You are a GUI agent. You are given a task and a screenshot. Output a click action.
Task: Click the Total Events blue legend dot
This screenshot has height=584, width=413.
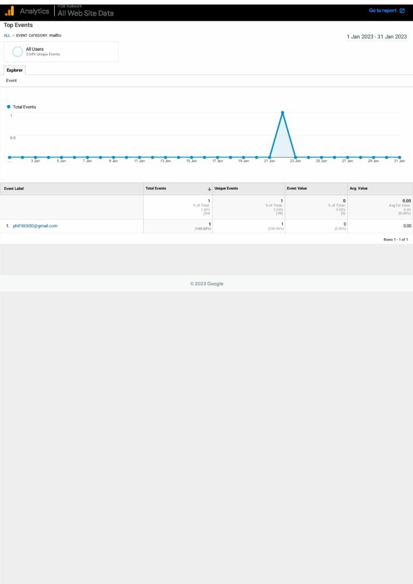pos(9,107)
